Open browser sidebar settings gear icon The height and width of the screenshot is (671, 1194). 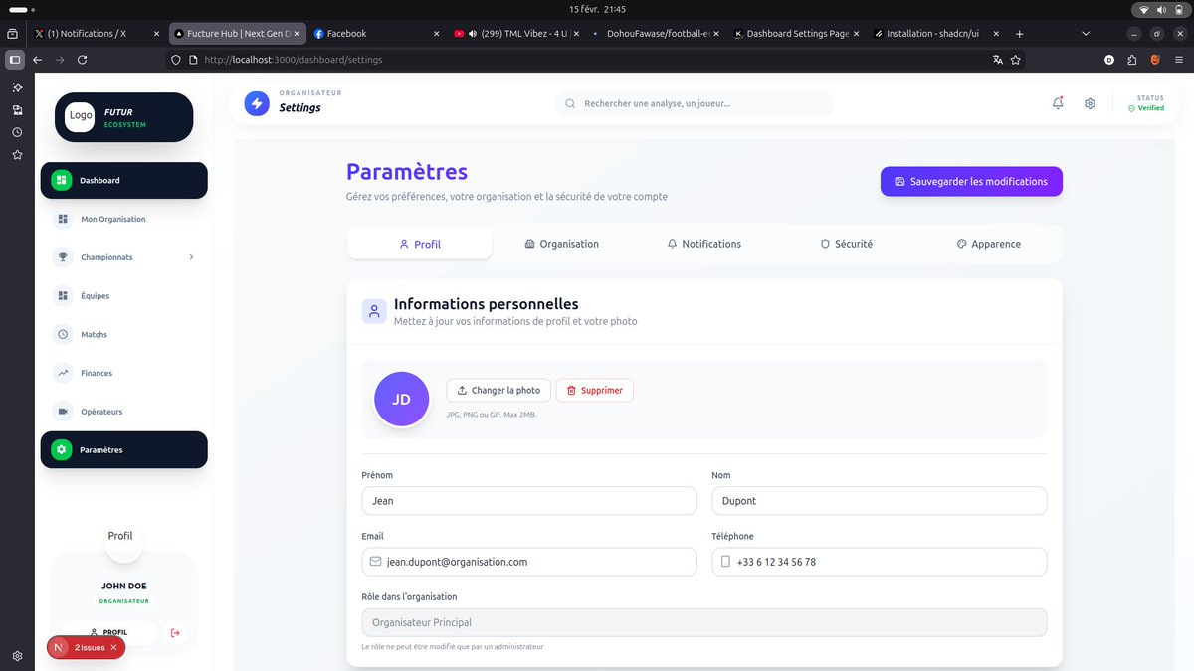point(17,656)
